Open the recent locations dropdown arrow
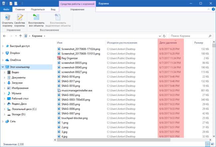The image size is (216, 147). tap(16, 36)
